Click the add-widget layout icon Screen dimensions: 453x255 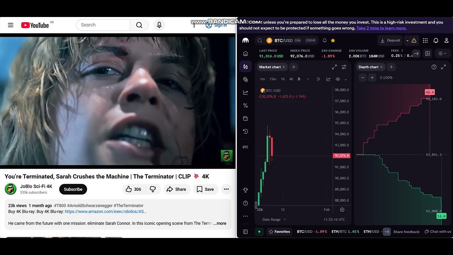428,53
